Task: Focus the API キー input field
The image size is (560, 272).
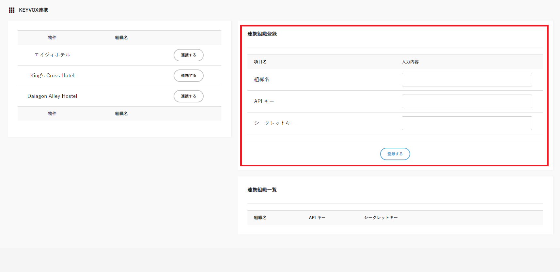Action: [x=467, y=101]
